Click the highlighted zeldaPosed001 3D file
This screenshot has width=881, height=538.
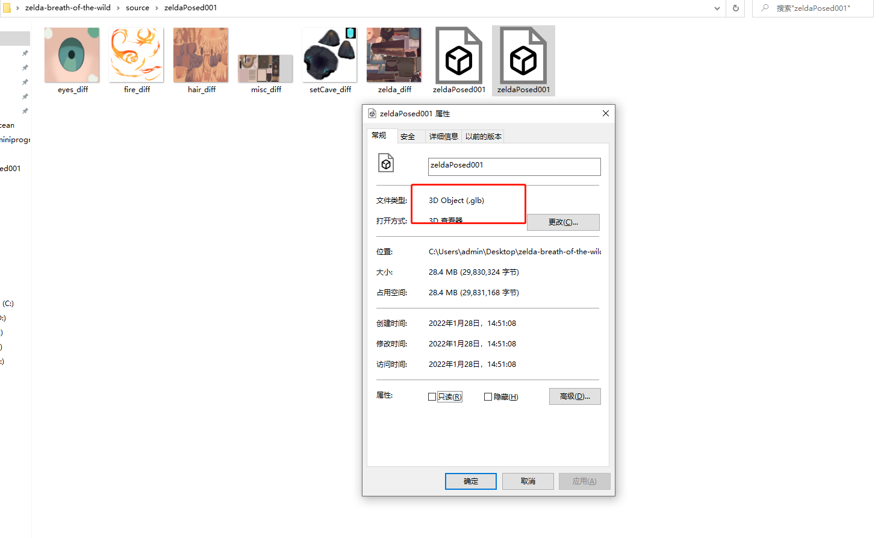[x=523, y=61]
